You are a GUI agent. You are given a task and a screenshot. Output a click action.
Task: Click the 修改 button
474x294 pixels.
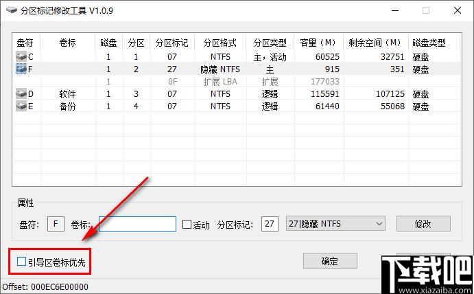(423, 224)
